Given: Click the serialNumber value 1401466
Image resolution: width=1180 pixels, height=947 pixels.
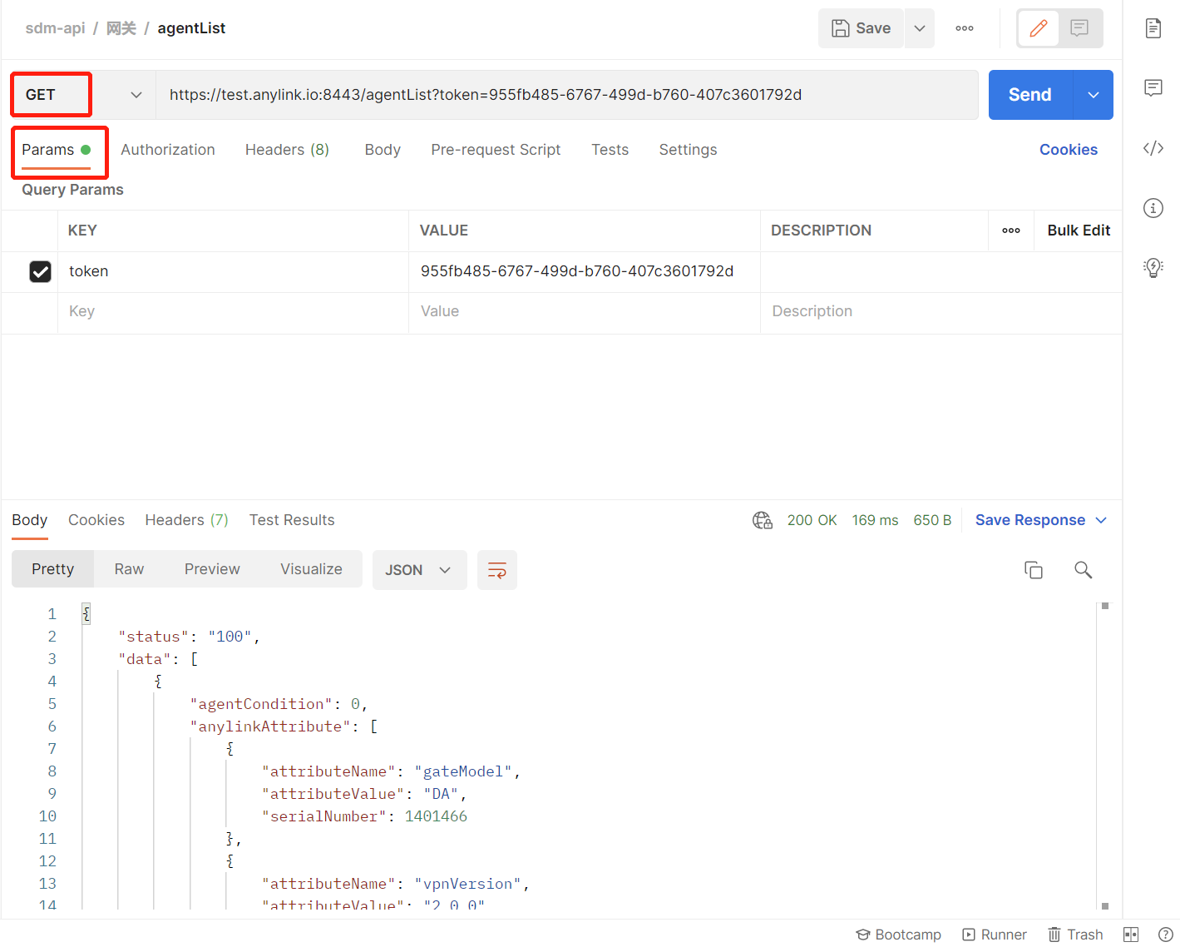Looking at the screenshot, I should pos(436,816).
